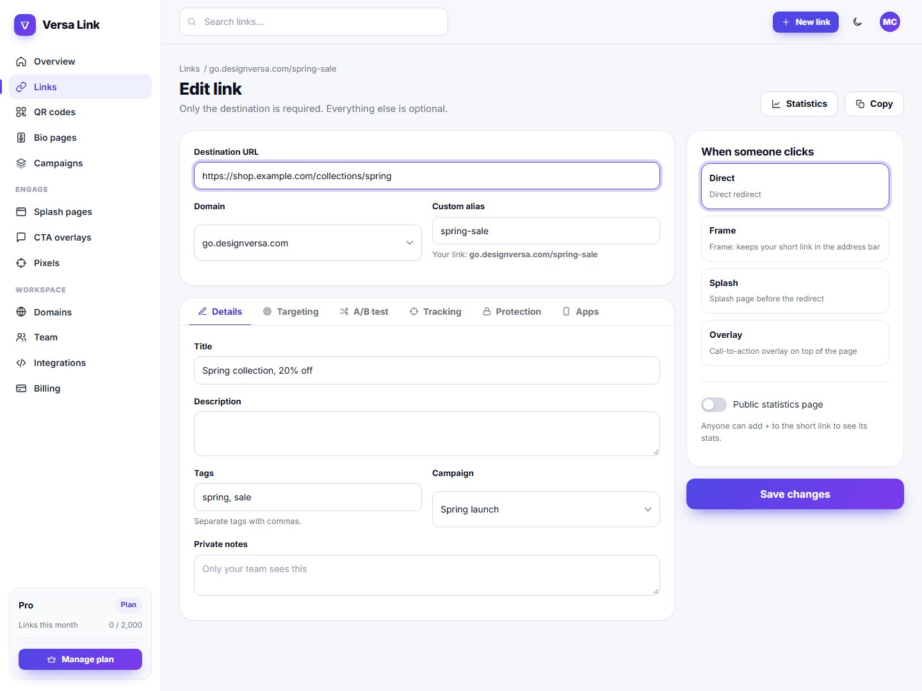Open the MC user avatar menu

tap(890, 22)
